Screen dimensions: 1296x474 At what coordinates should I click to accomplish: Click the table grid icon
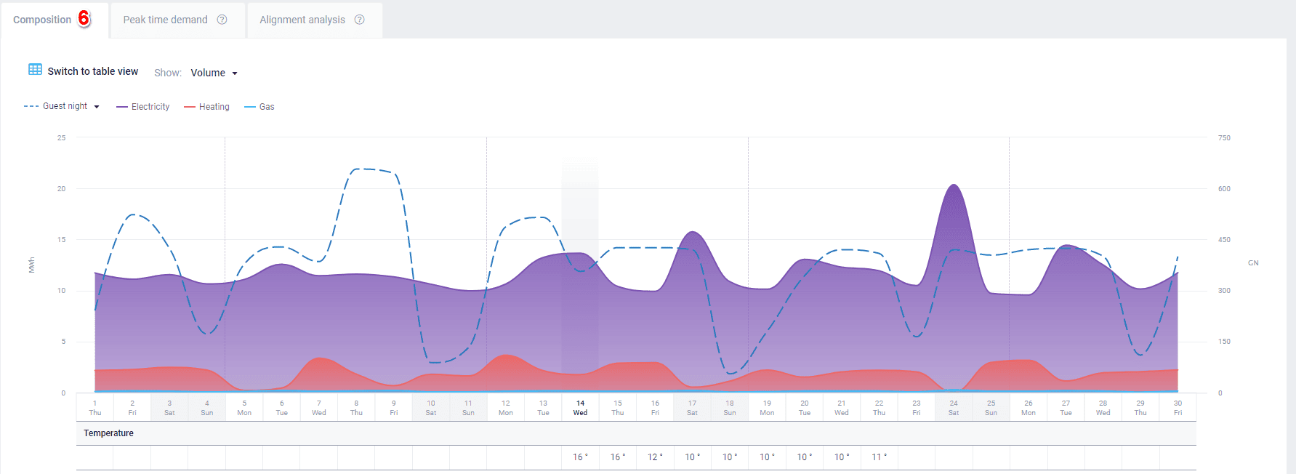35,70
